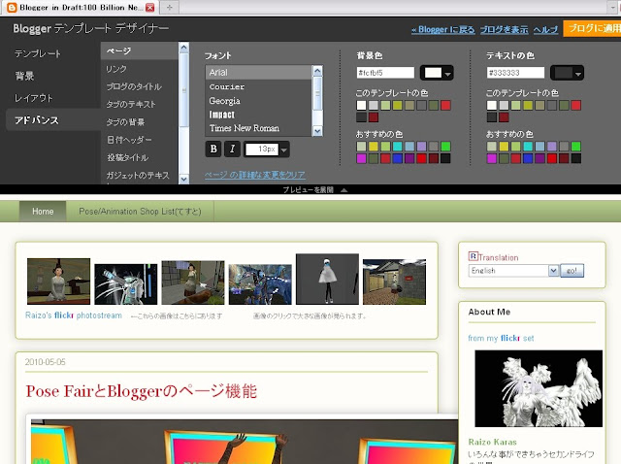This screenshot has height=464, width=621.
Task: Open the from my flickr set link
Action: (501, 338)
